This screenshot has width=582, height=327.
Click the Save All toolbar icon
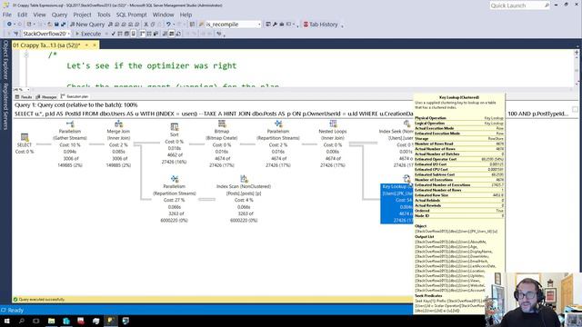[64, 25]
